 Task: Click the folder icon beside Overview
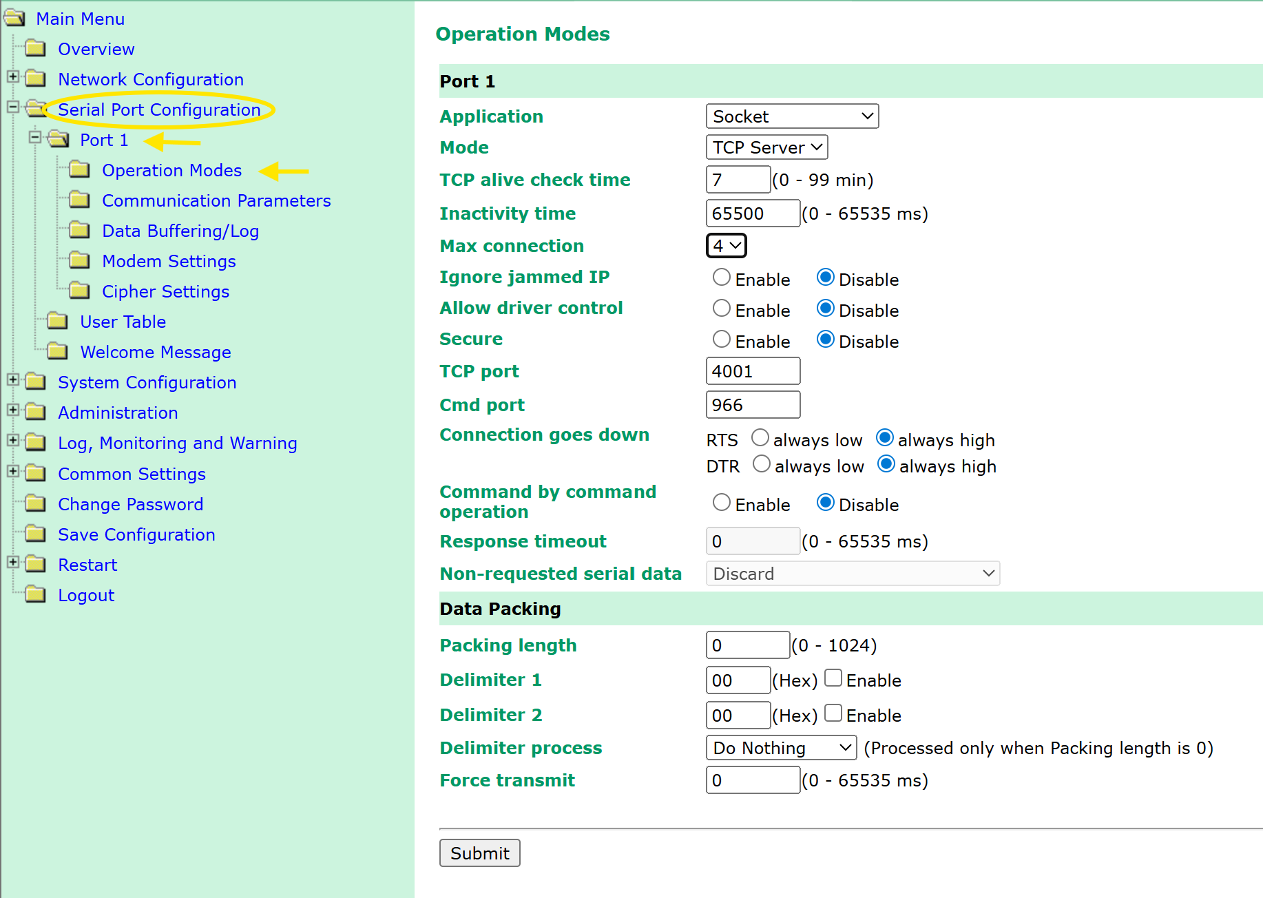(35, 49)
